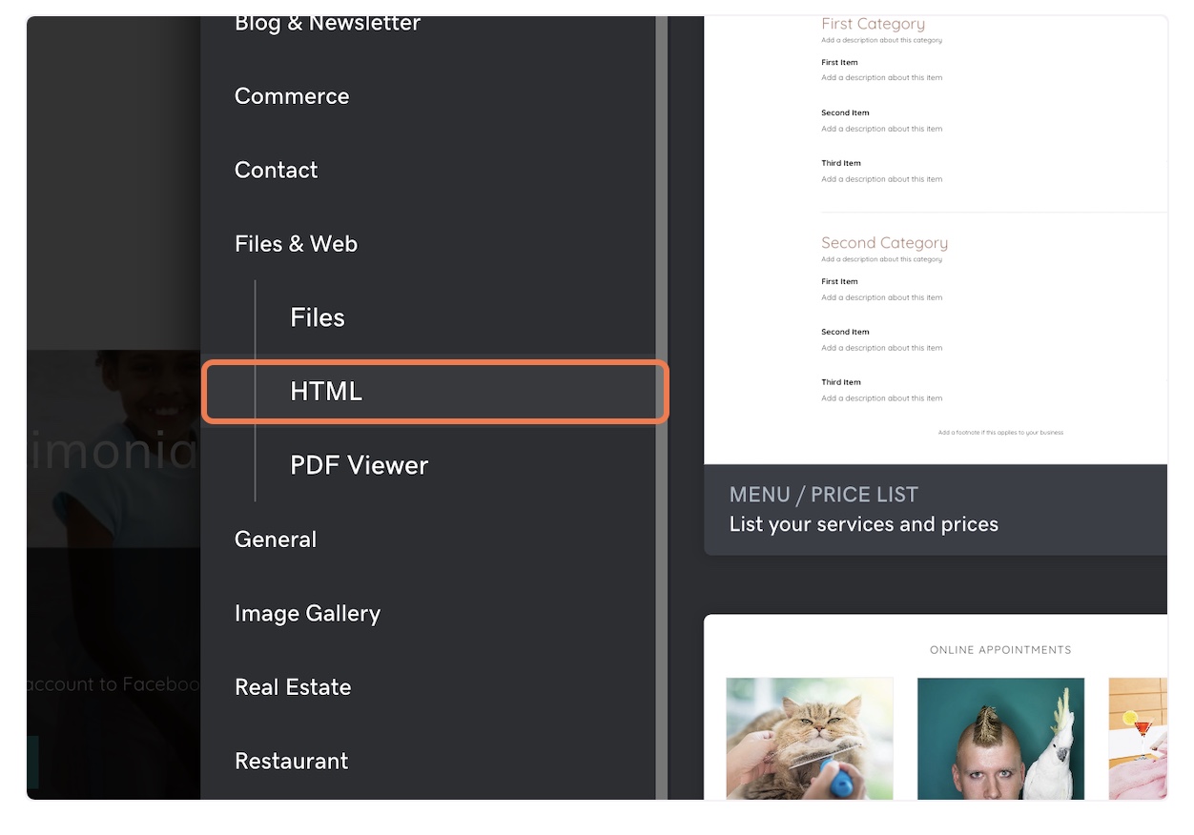
Task: Select the HTML section option
Action: click(x=327, y=392)
